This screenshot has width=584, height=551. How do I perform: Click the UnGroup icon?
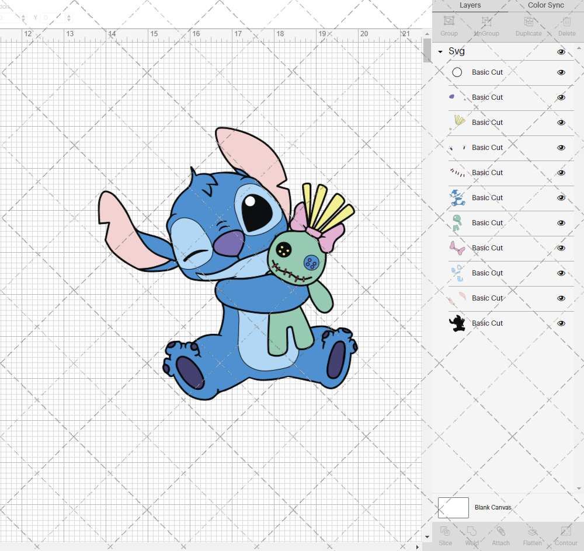click(486, 21)
